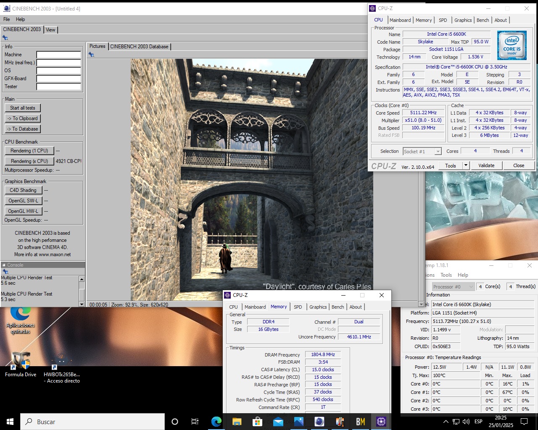Open About tab in lower CPU-Z window
This screenshot has height=430, width=538.
click(x=356, y=307)
